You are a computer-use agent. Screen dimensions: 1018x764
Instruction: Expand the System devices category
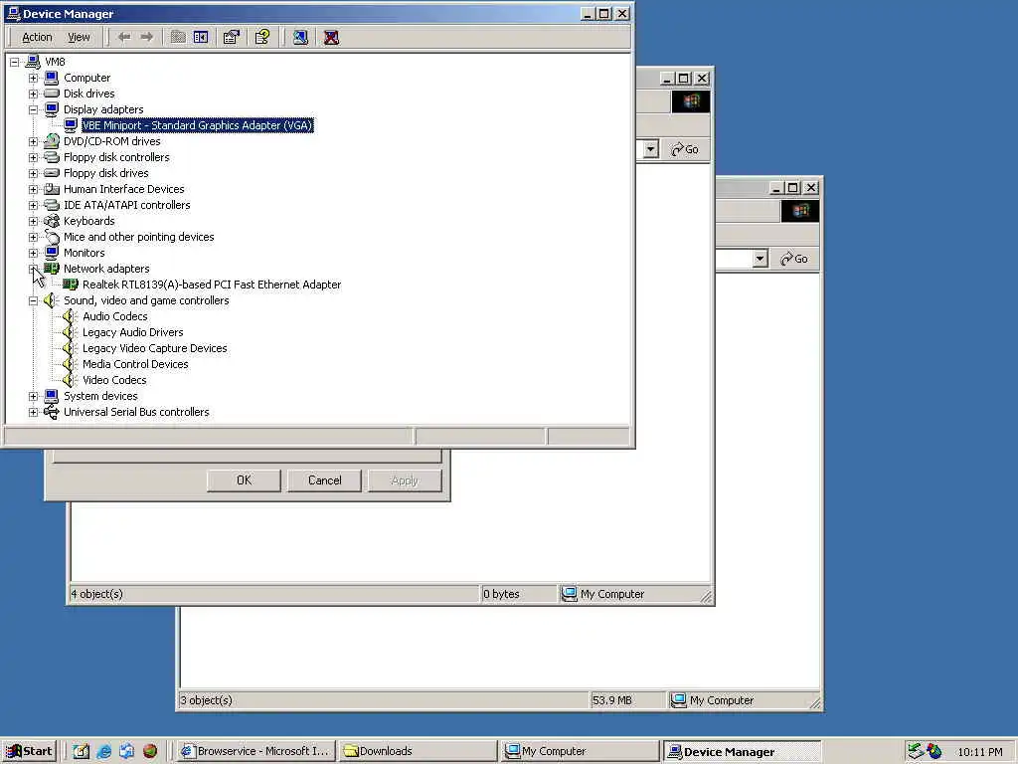pyautogui.click(x=33, y=396)
